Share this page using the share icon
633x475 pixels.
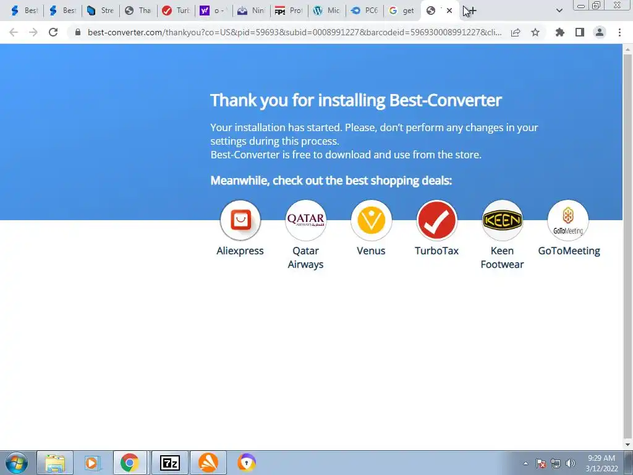click(516, 32)
